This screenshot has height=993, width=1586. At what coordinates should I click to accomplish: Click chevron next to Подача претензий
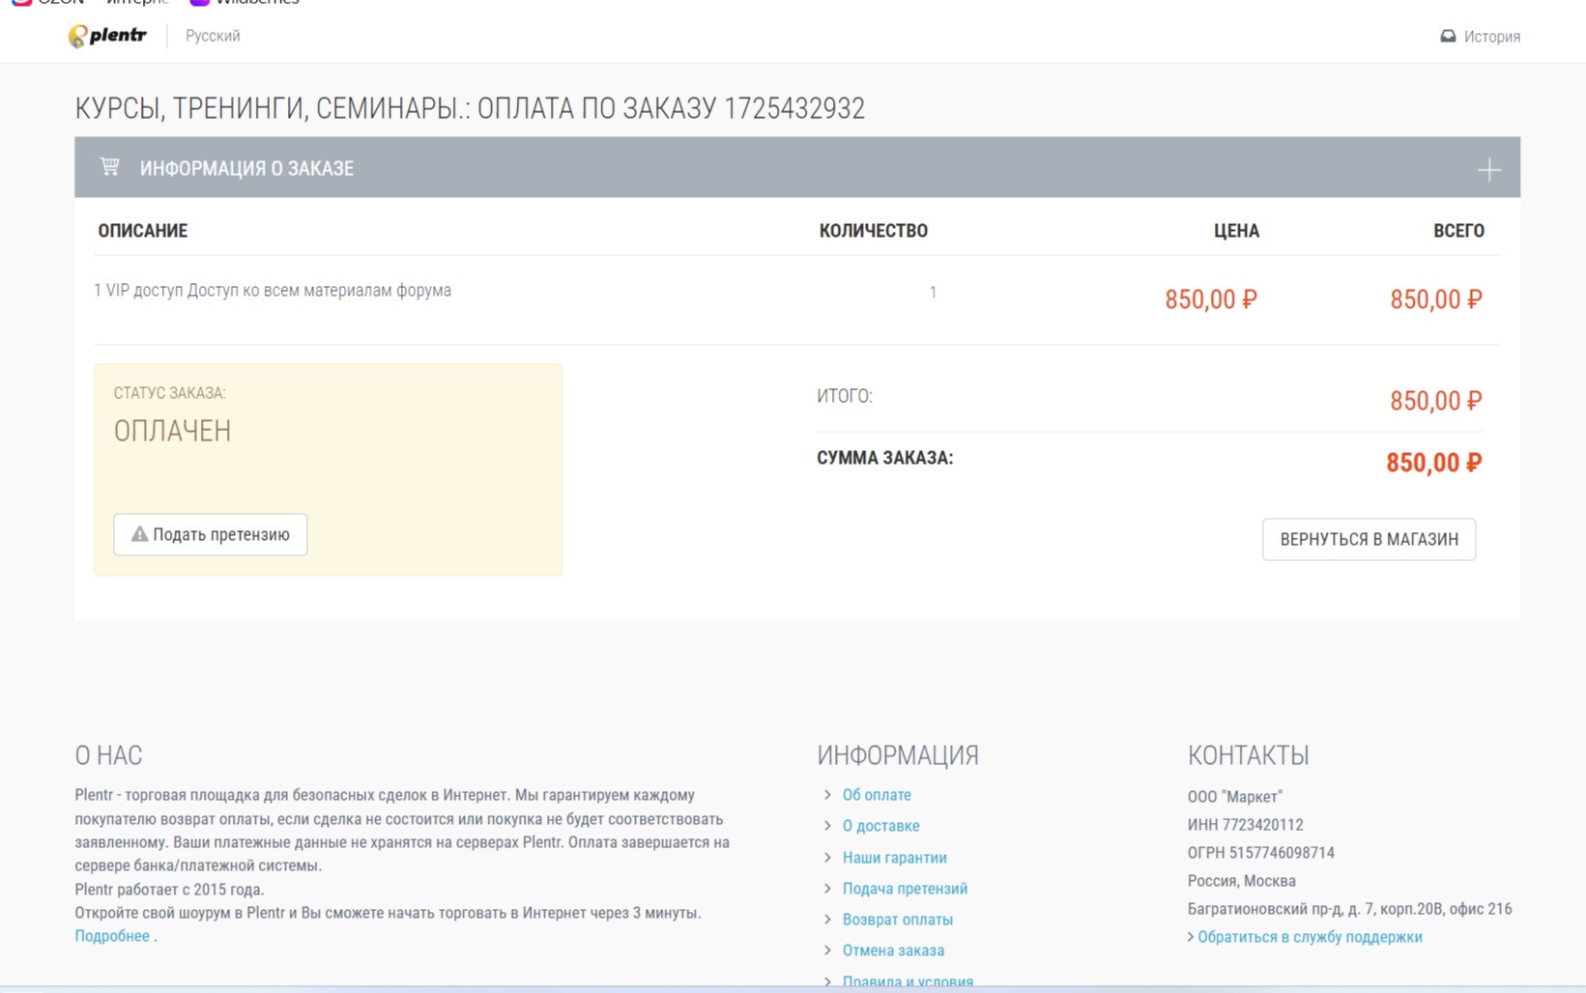[827, 889]
